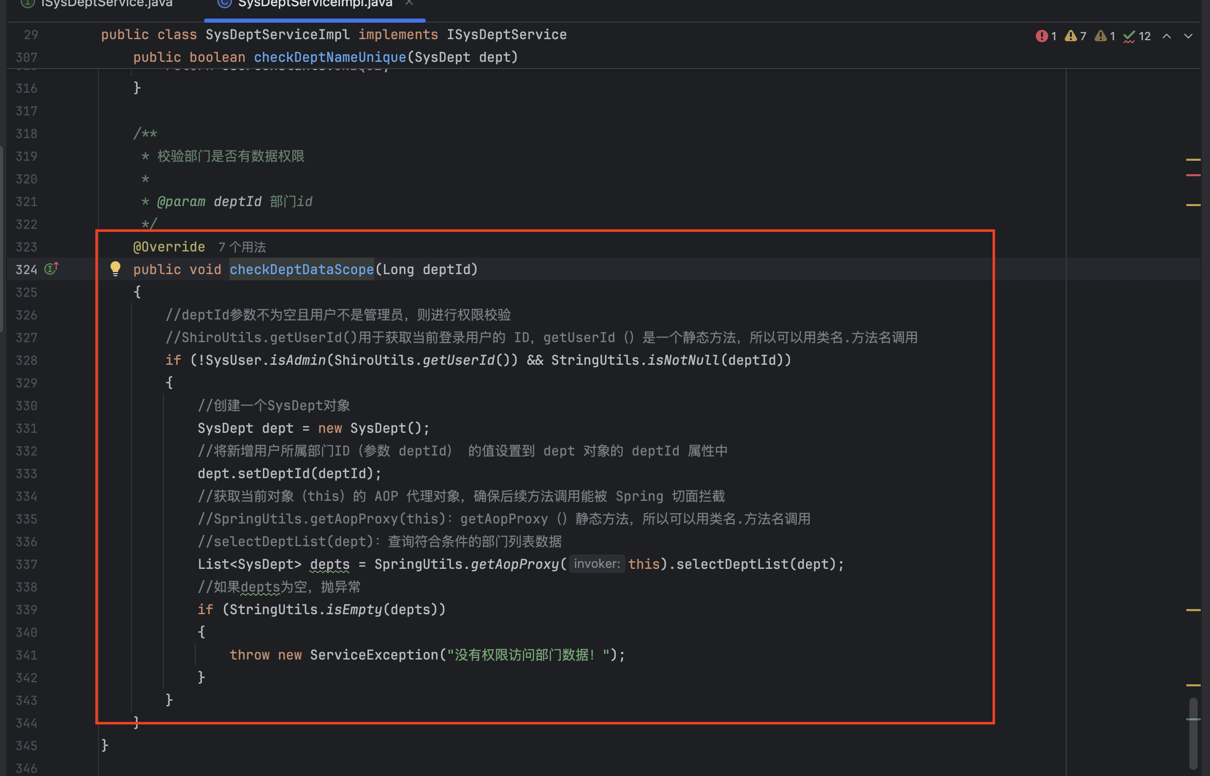This screenshot has height=776, width=1210.
Task: Click the implements-method gutter icon on line 324
Action: click(51, 268)
